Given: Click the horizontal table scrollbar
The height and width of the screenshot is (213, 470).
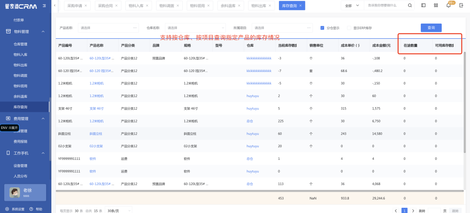Looking at the screenshot, I should coord(259,191).
